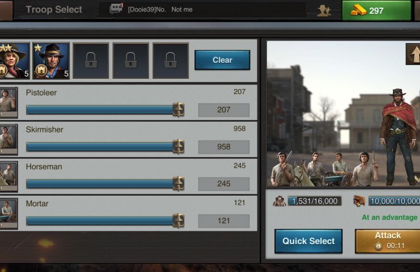Tap the second locked hero slot
Viewport: 420px width, 272px height.
coord(131,60)
